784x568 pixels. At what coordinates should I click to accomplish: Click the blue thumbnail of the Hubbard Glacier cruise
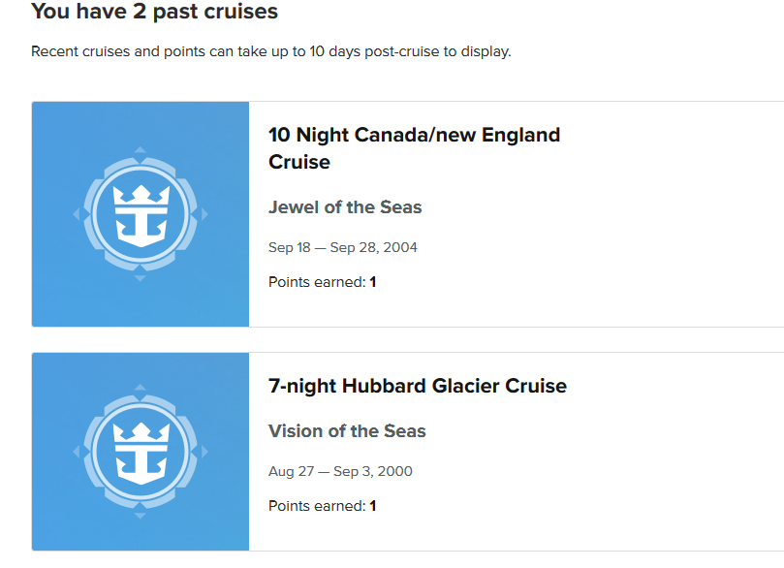click(141, 452)
